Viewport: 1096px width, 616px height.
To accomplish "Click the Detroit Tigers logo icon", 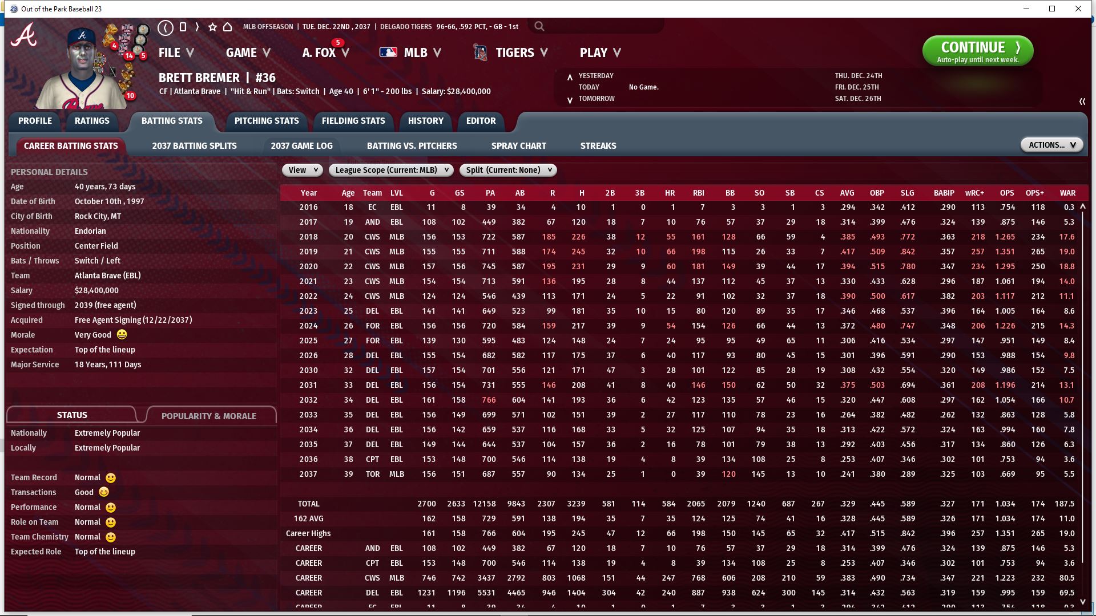I will [480, 52].
